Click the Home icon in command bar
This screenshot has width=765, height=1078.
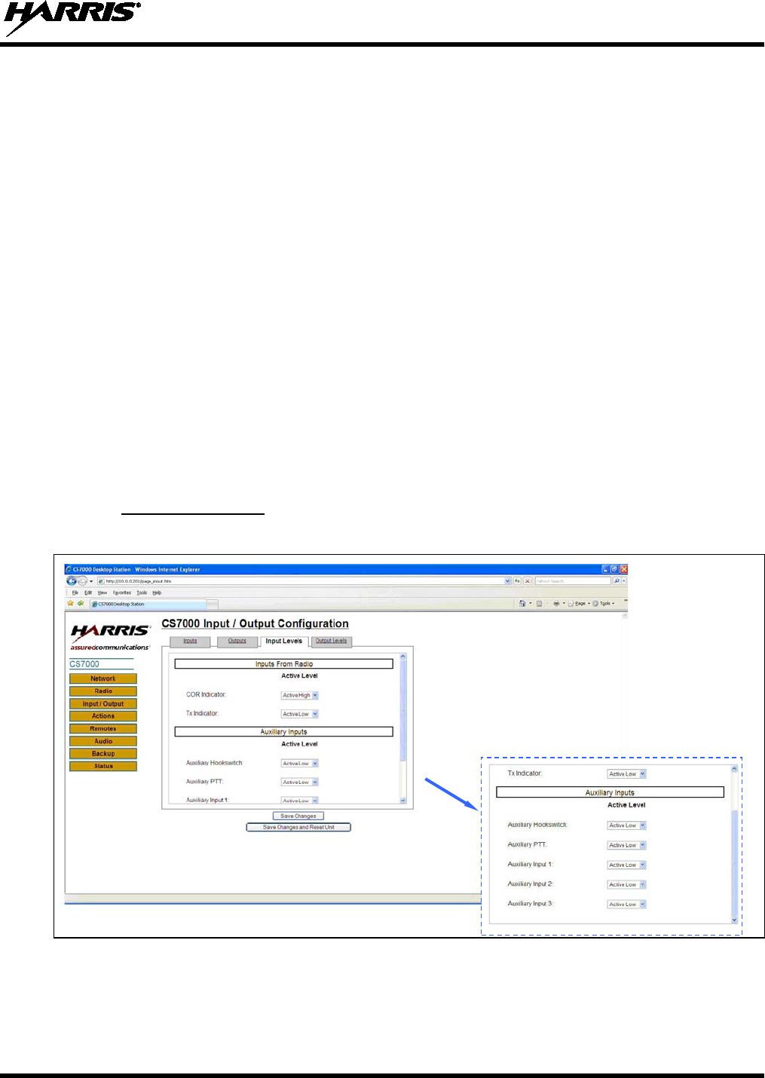click(522, 603)
